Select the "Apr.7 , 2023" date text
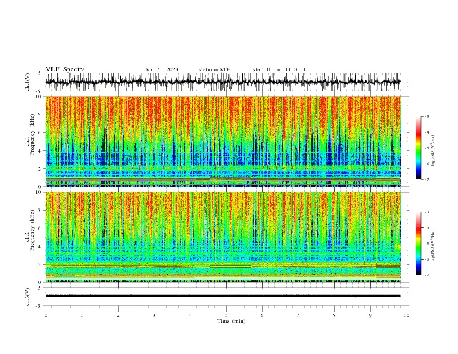This screenshot has height=354, width=458. pyautogui.click(x=161, y=69)
